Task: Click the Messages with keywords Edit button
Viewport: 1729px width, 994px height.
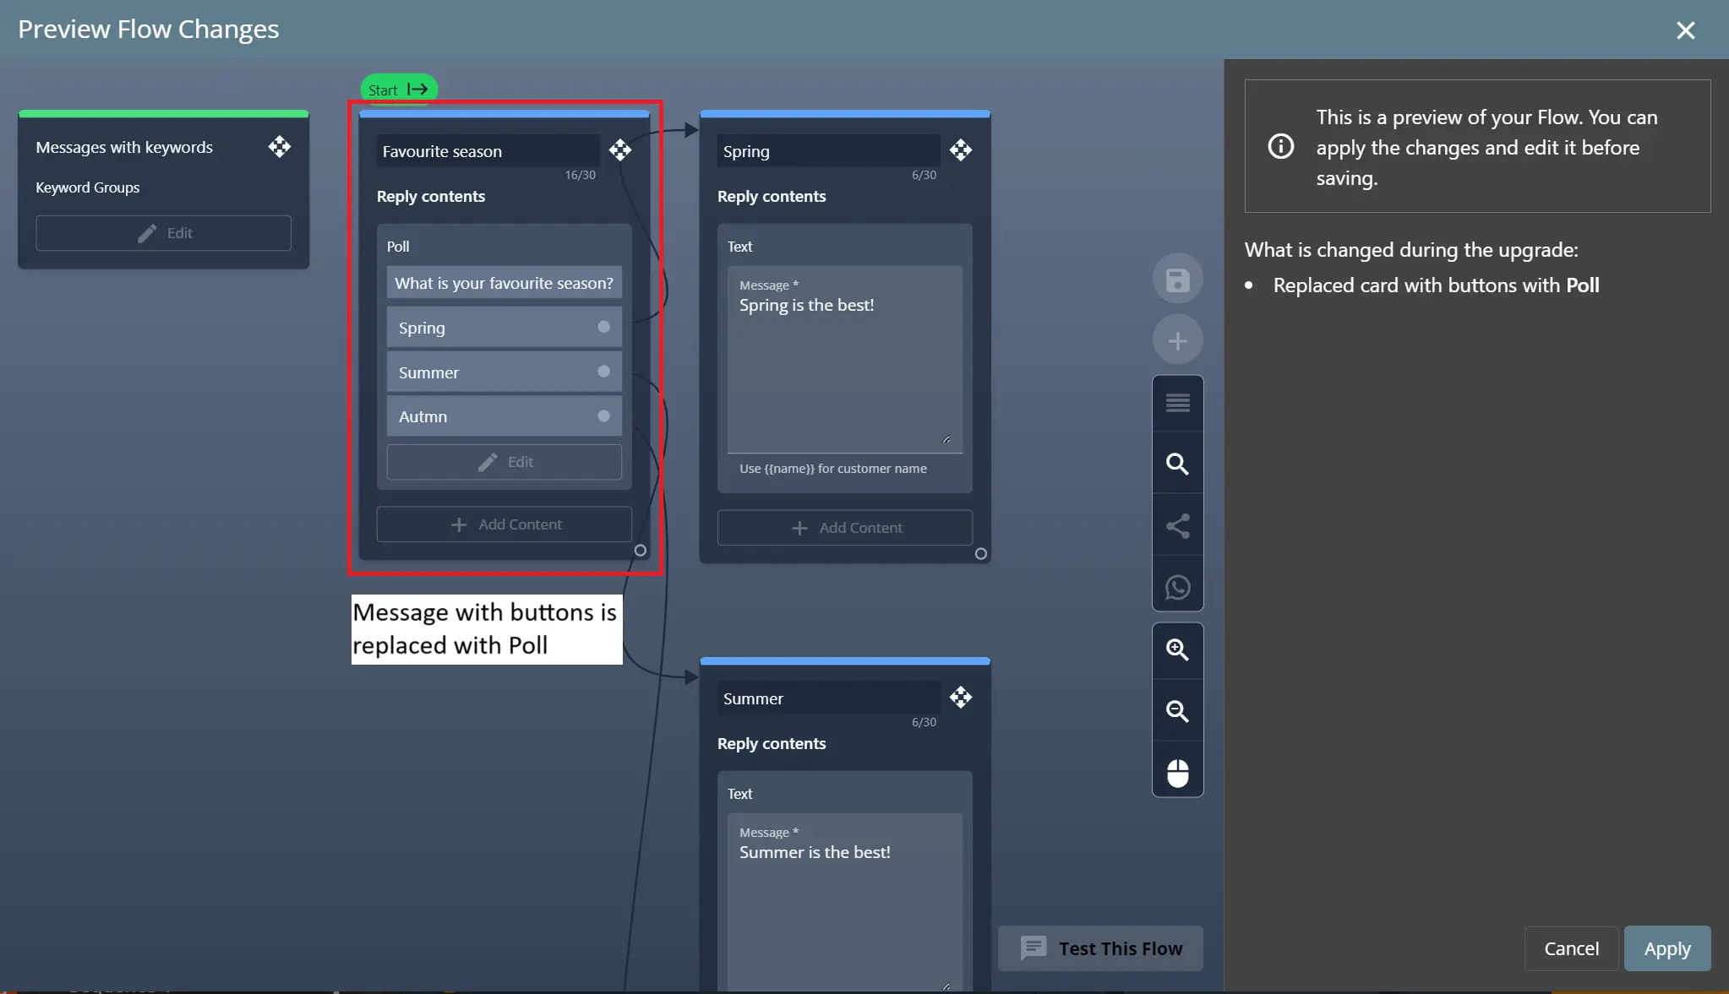Action: (x=163, y=232)
